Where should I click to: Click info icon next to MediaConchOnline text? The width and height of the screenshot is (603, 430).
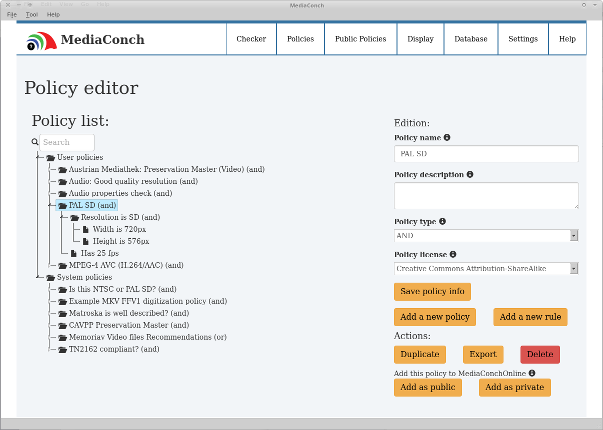coord(532,373)
